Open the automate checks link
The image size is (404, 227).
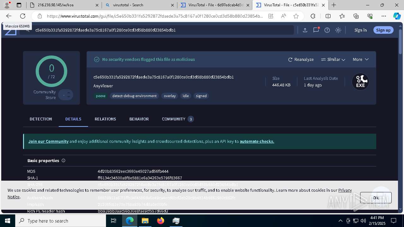pyautogui.click(x=257, y=141)
